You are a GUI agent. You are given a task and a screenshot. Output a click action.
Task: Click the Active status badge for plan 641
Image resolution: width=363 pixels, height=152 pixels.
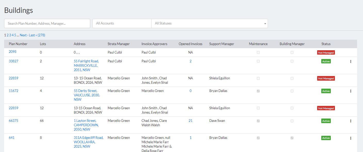pos(326,138)
